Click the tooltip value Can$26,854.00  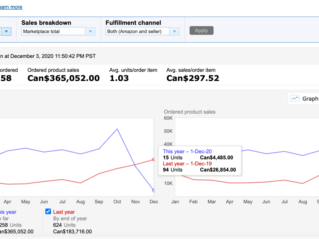pos(218,170)
